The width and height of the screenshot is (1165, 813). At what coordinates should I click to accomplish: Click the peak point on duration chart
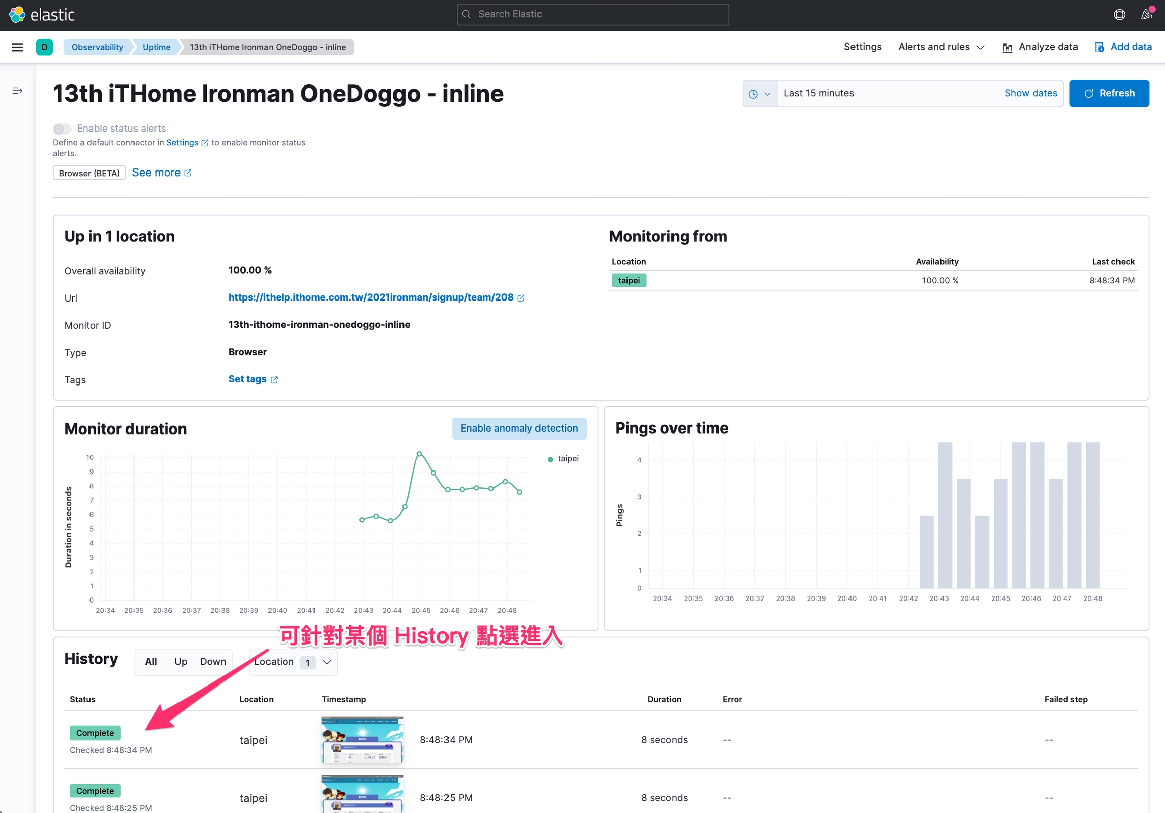click(x=419, y=453)
